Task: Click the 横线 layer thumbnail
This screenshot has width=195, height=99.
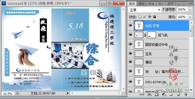Action: (139, 62)
